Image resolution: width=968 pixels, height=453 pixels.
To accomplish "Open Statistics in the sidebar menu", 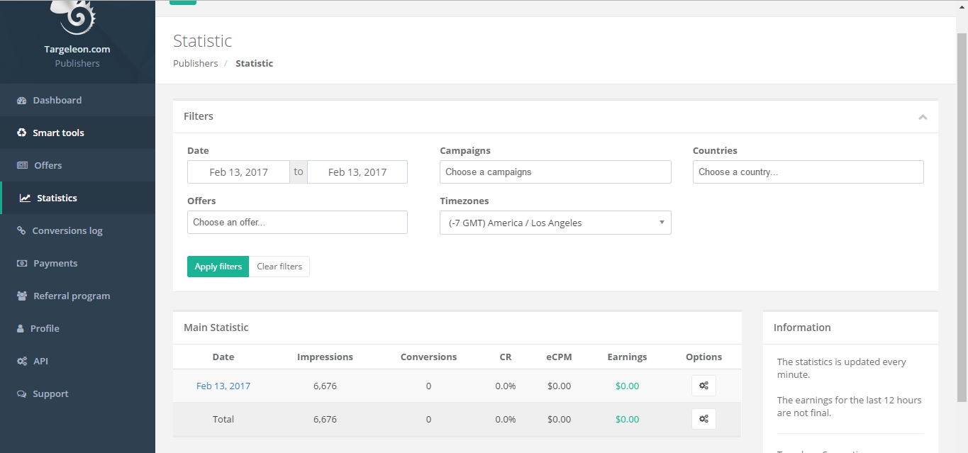I will point(57,198).
